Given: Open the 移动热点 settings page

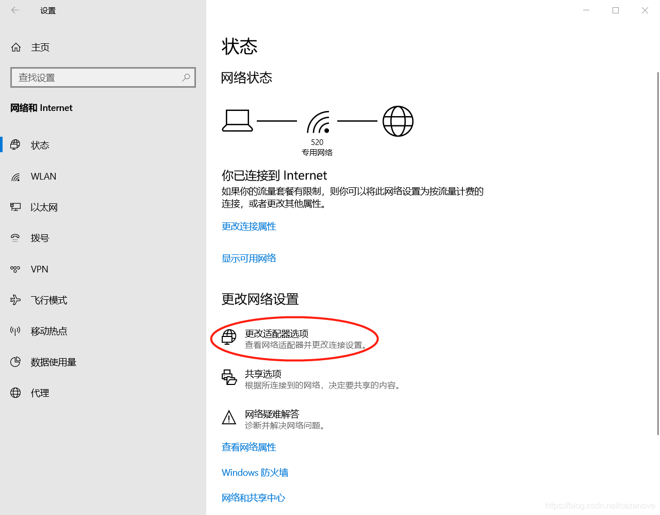Looking at the screenshot, I should [x=103, y=331].
